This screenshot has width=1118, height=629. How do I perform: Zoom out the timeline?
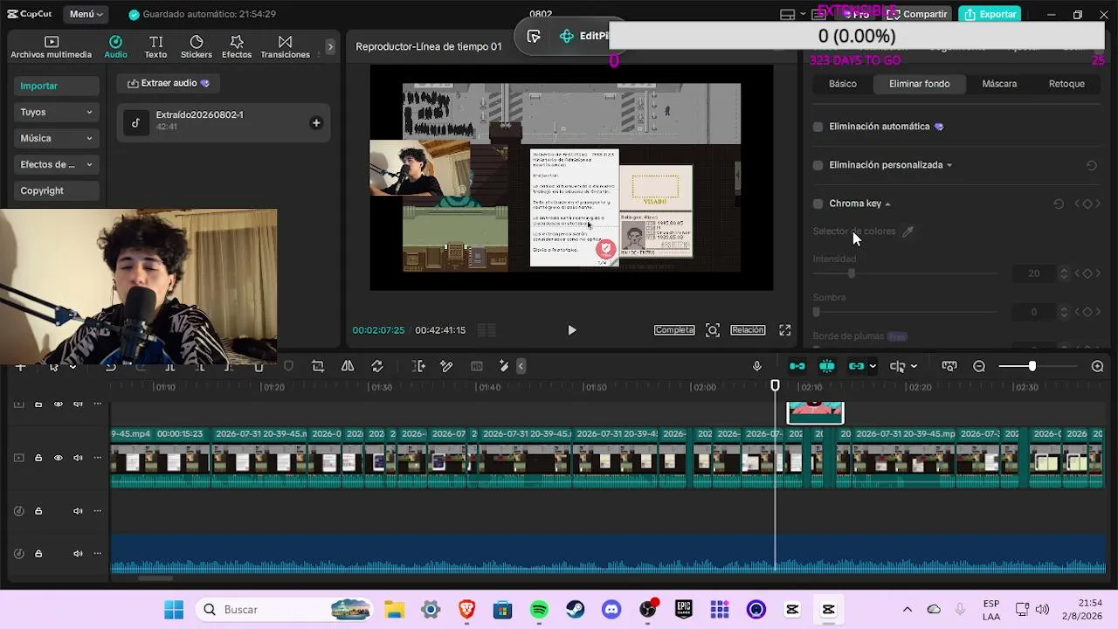click(x=979, y=366)
